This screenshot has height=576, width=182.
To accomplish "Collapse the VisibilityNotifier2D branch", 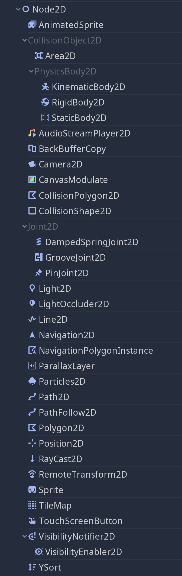I will tap(25, 536).
